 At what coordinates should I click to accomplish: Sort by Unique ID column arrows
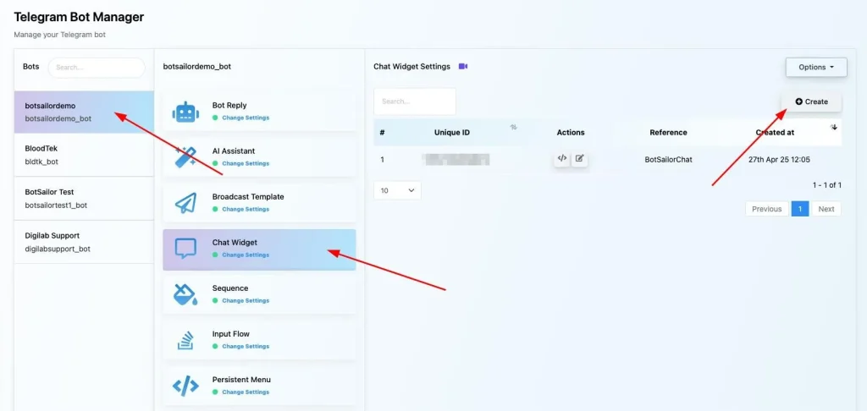[x=514, y=127]
